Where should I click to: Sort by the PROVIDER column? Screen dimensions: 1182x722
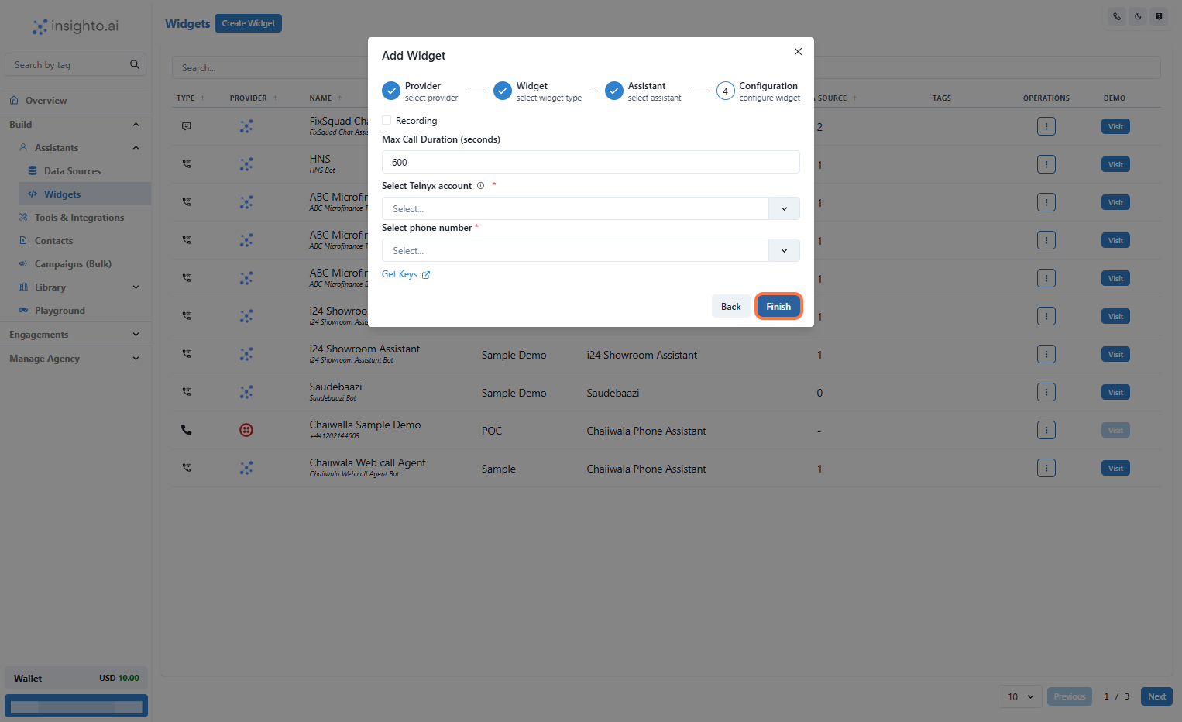[253, 98]
